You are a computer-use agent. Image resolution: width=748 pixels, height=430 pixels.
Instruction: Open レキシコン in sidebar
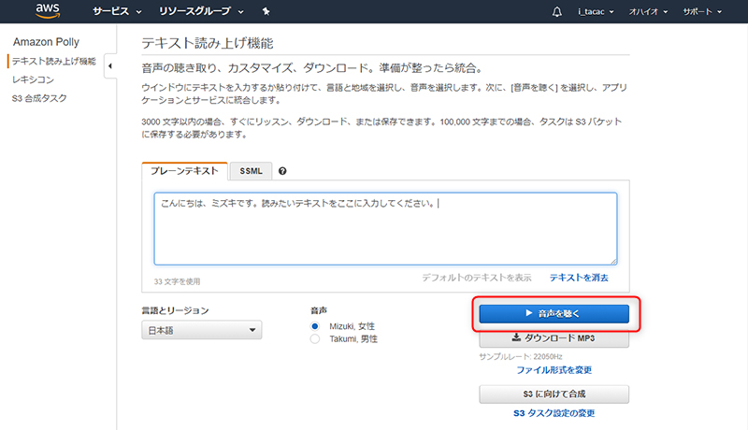pos(33,79)
